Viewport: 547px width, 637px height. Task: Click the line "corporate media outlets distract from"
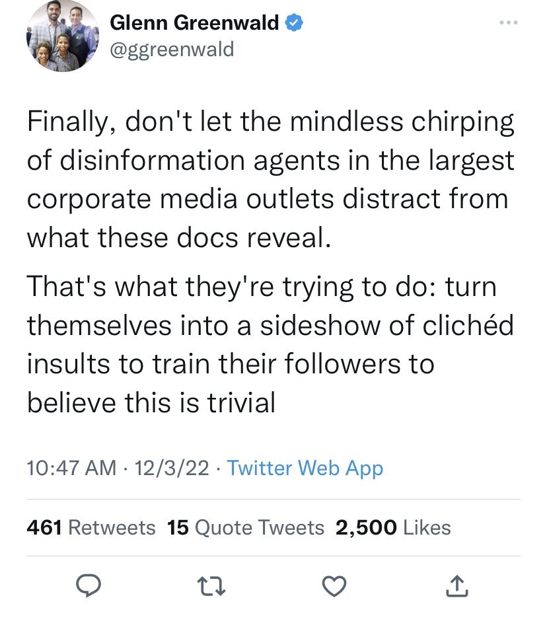268,199
